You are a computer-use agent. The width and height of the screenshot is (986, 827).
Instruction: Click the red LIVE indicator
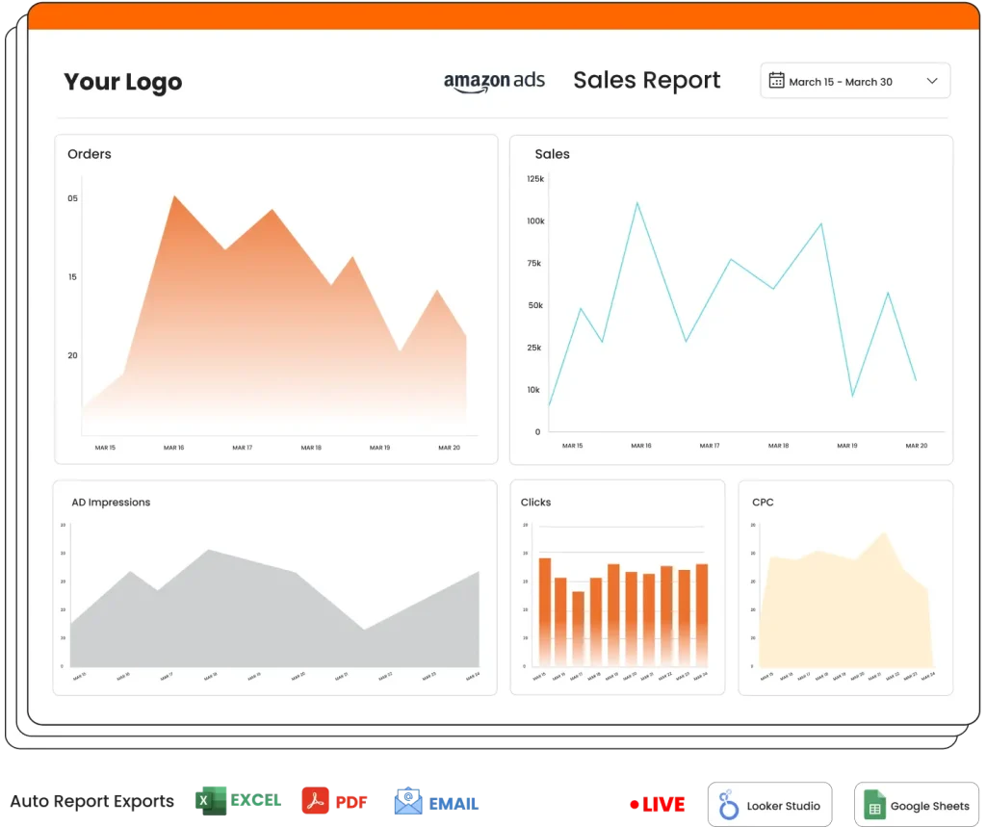pos(656,803)
